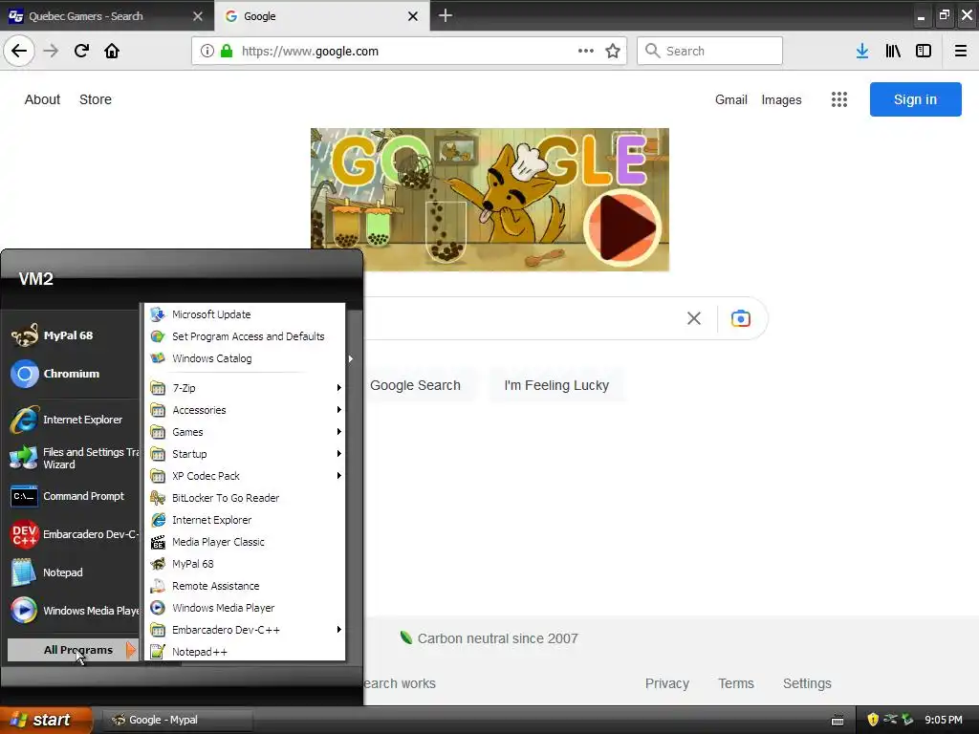Open MyPal 68 in All Programs list
The image size is (979, 734).
[x=245, y=564]
